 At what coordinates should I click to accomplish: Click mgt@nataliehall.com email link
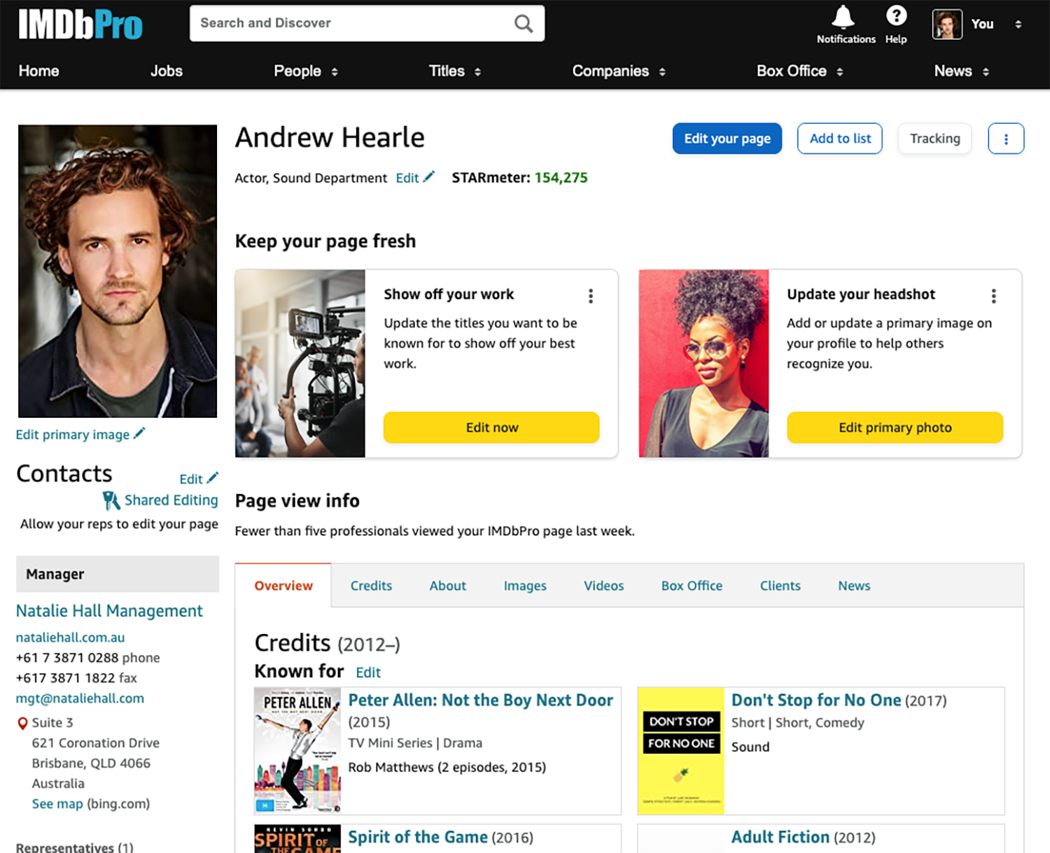coord(80,698)
